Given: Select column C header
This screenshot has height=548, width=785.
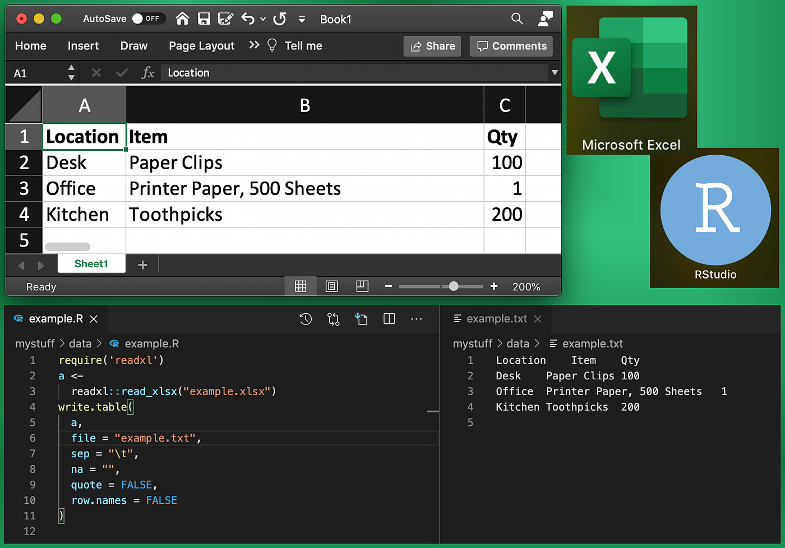Looking at the screenshot, I should pyautogui.click(x=505, y=105).
